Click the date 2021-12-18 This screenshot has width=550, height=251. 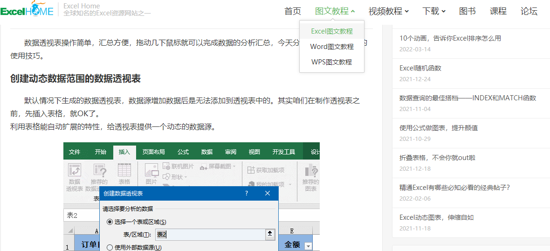tap(415, 168)
